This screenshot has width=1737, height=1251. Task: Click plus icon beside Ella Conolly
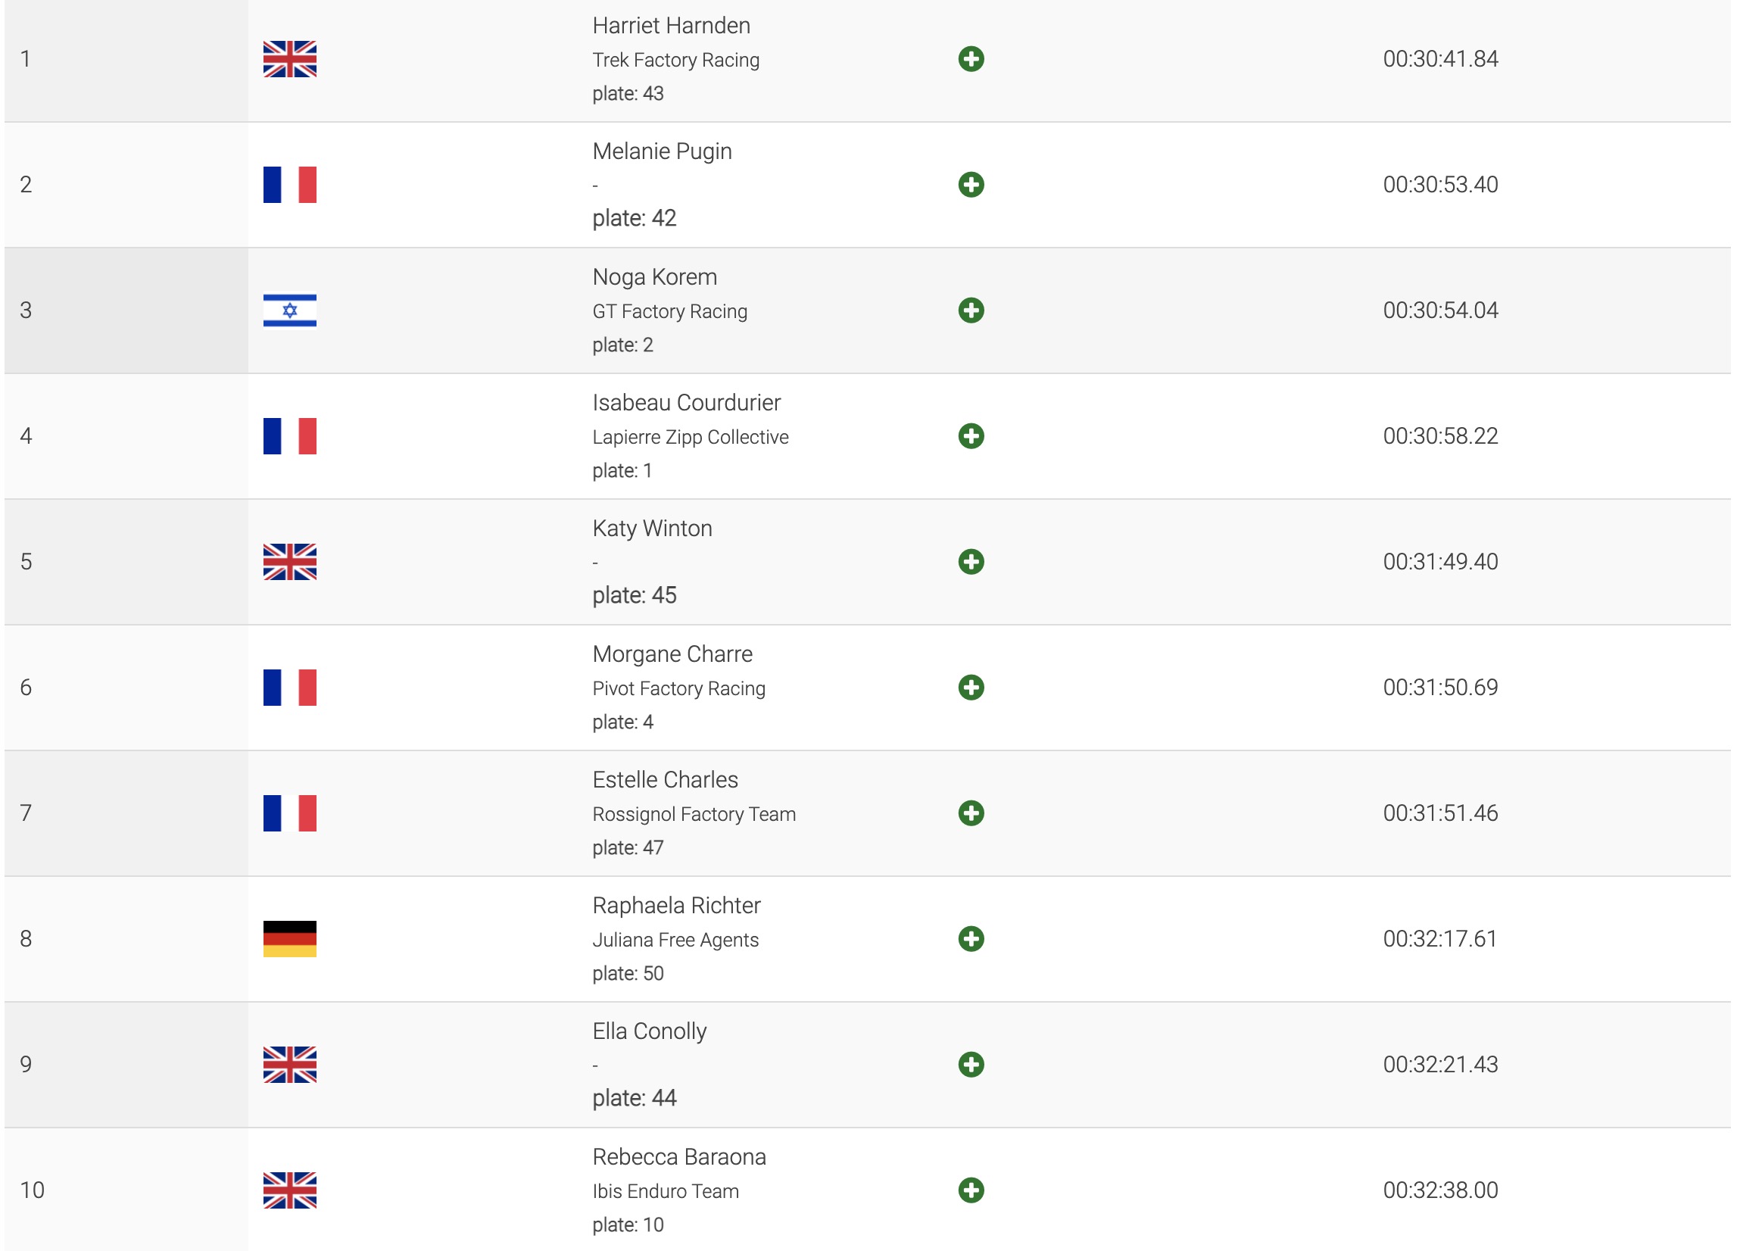click(x=971, y=1064)
